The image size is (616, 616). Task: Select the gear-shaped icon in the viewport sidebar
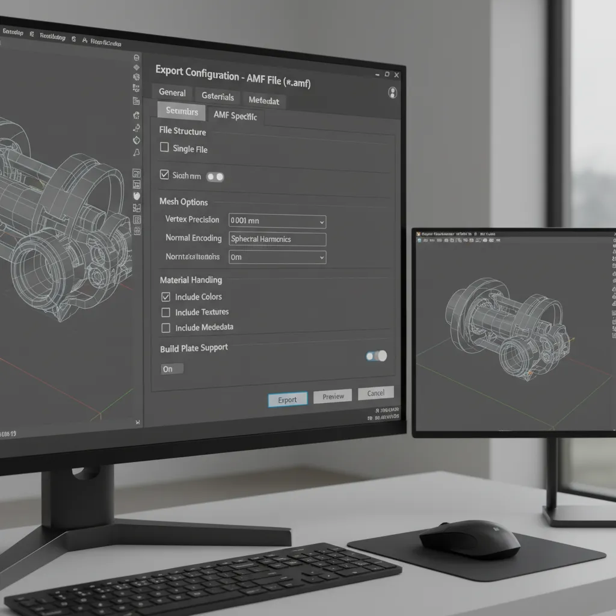pyautogui.click(x=137, y=115)
